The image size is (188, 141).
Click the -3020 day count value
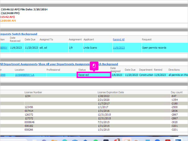coord(174,122)
